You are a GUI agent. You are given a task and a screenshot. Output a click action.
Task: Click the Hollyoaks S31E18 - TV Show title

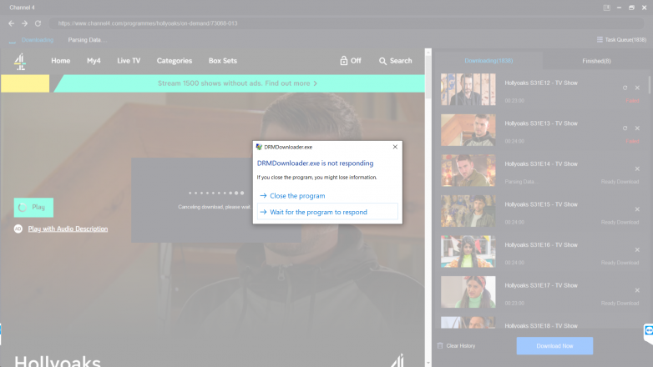tap(541, 326)
